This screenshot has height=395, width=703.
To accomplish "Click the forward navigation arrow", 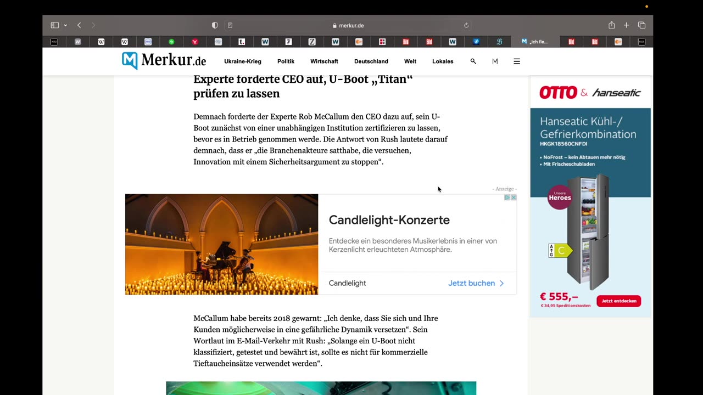I will coord(93,25).
